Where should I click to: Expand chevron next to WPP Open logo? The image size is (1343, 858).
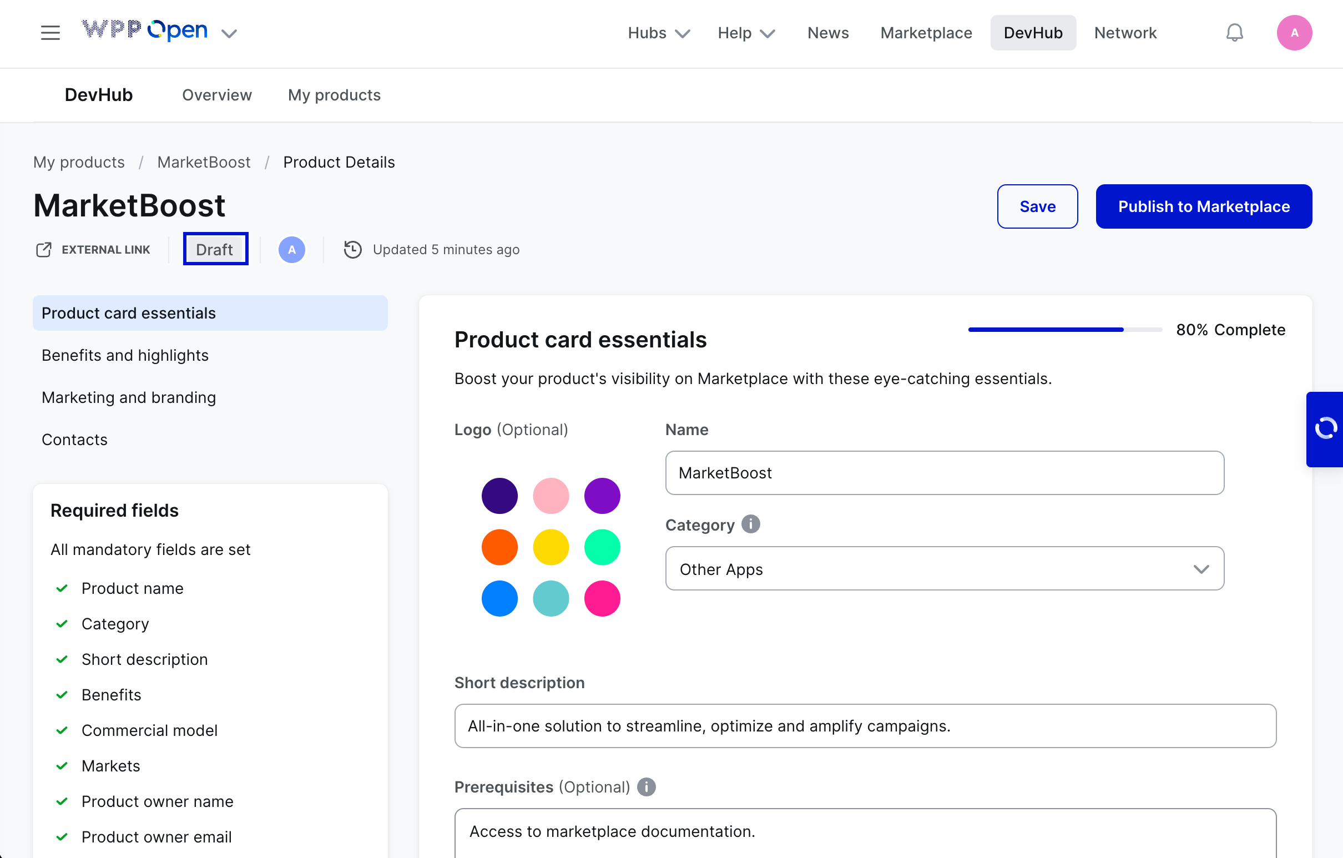pos(229,33)
